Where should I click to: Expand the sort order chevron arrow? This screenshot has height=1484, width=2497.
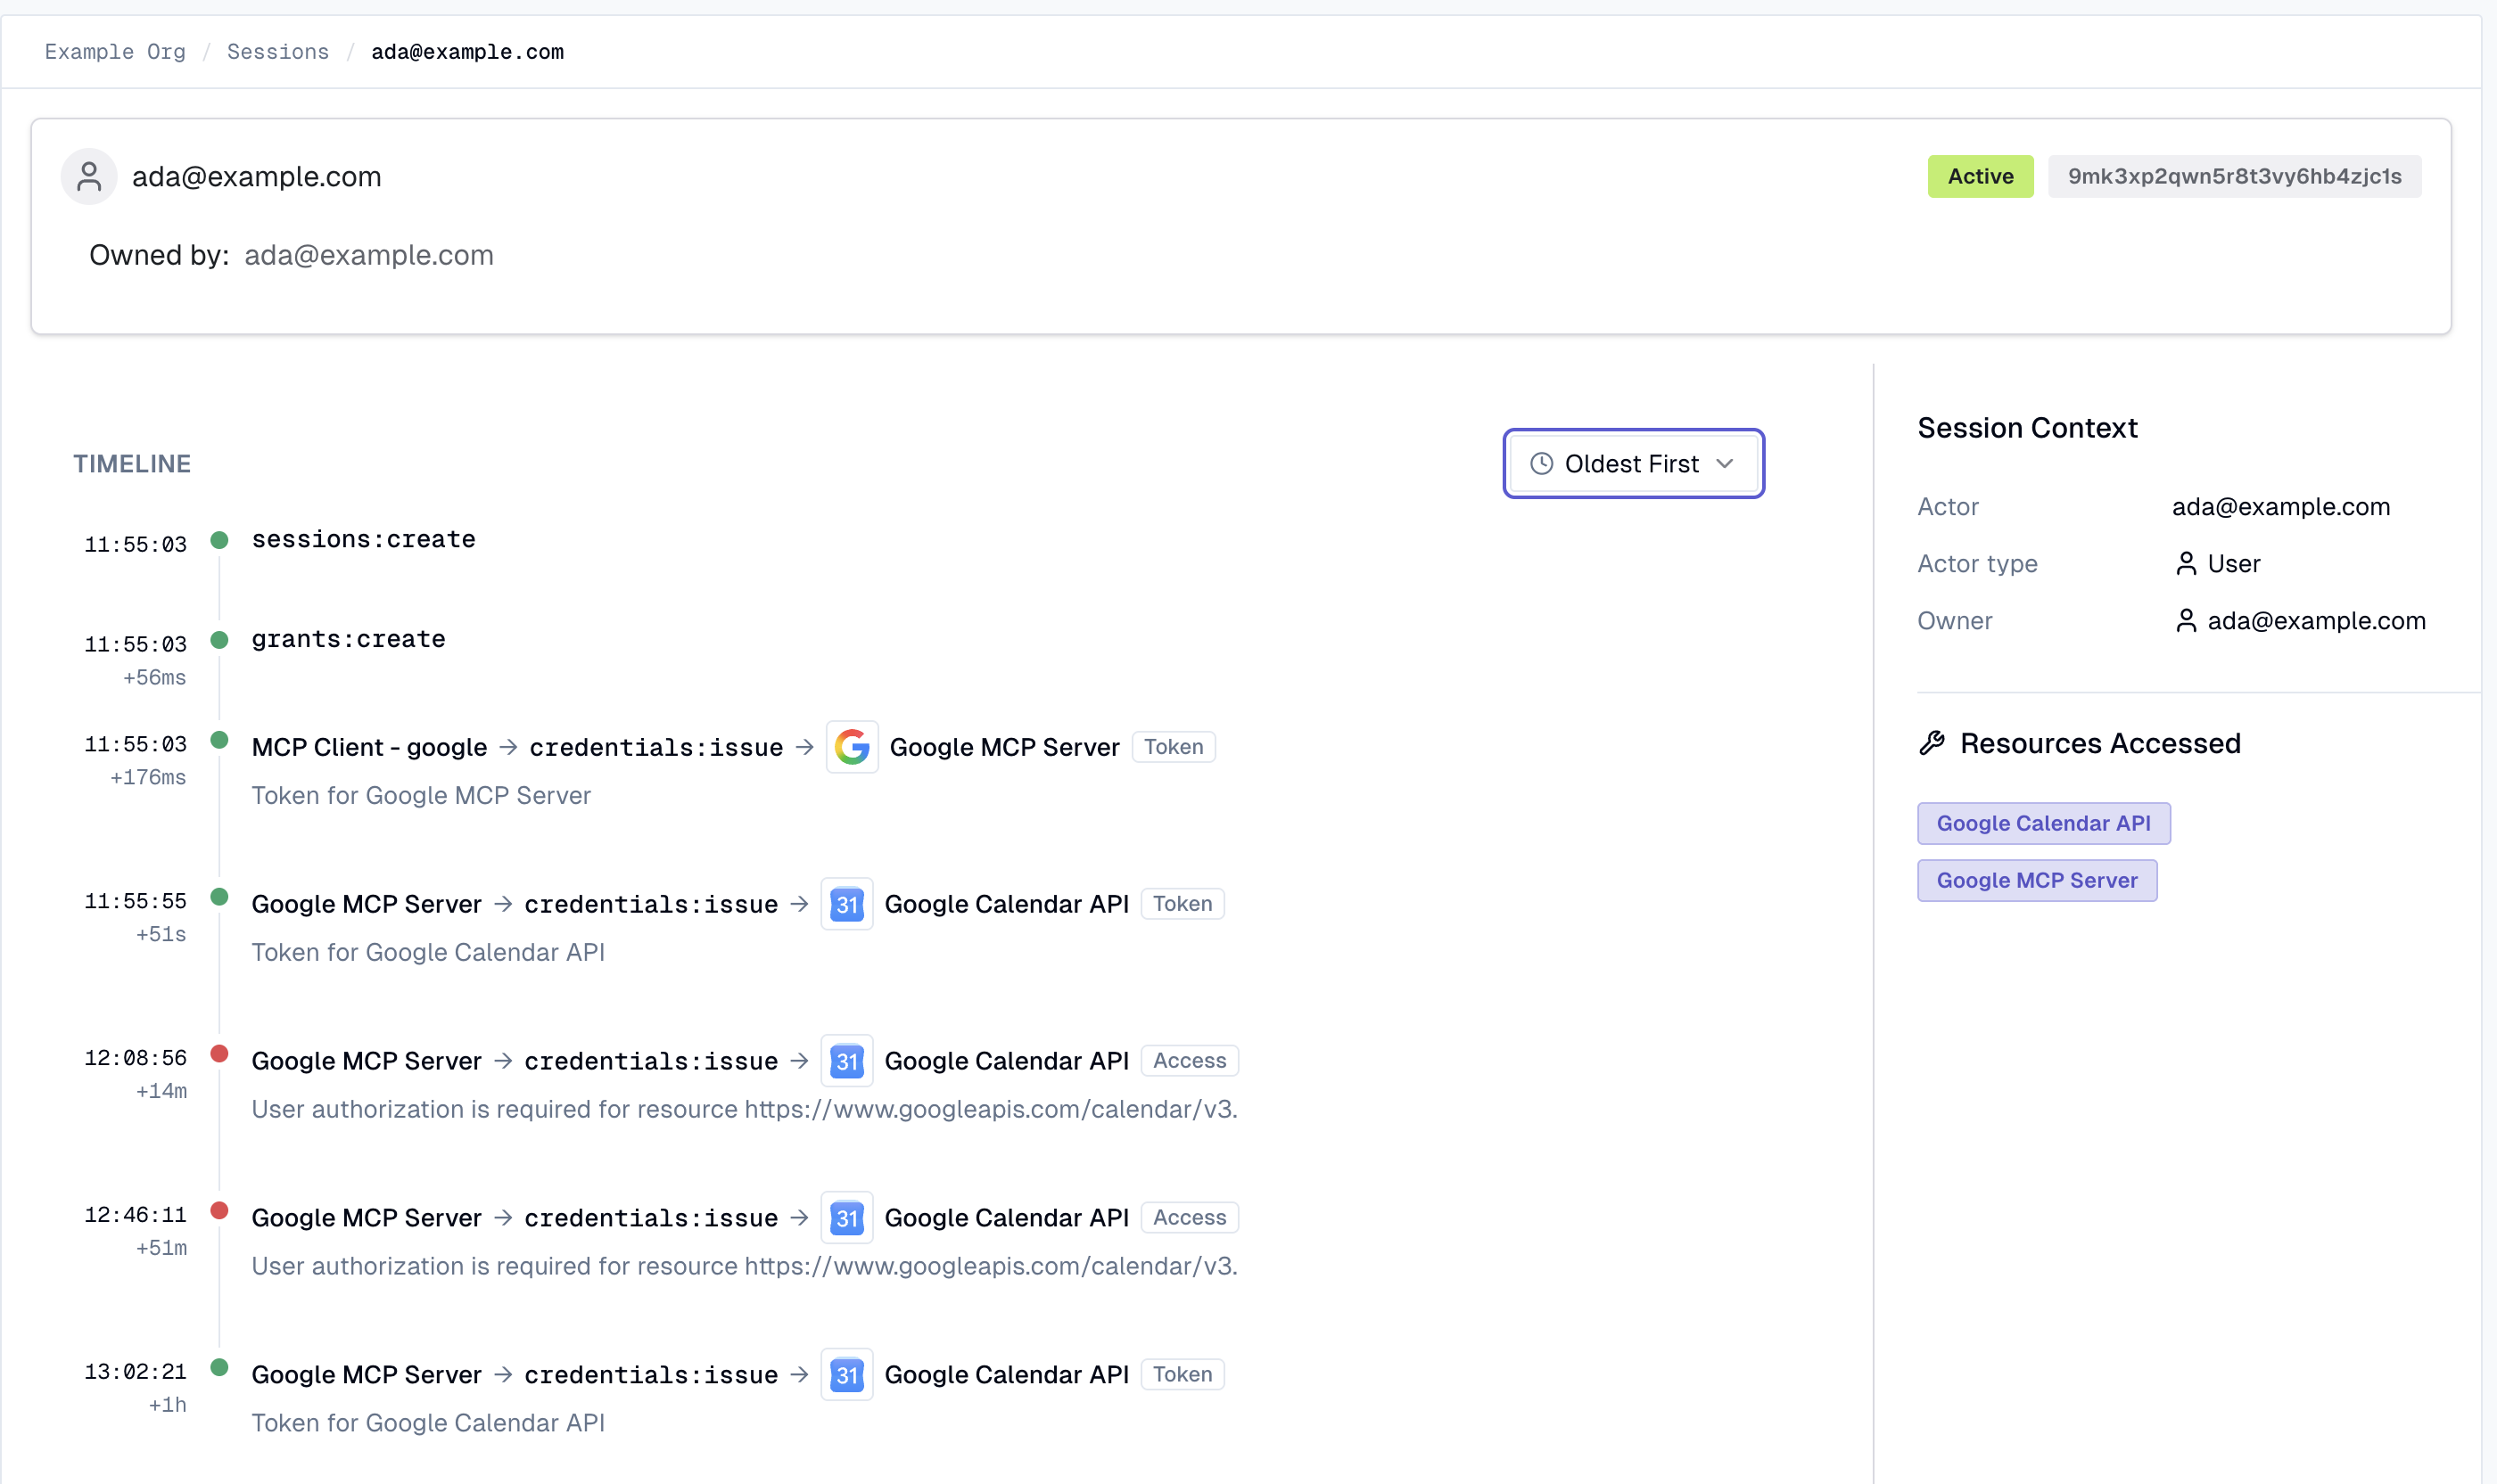click(1725, 464)
